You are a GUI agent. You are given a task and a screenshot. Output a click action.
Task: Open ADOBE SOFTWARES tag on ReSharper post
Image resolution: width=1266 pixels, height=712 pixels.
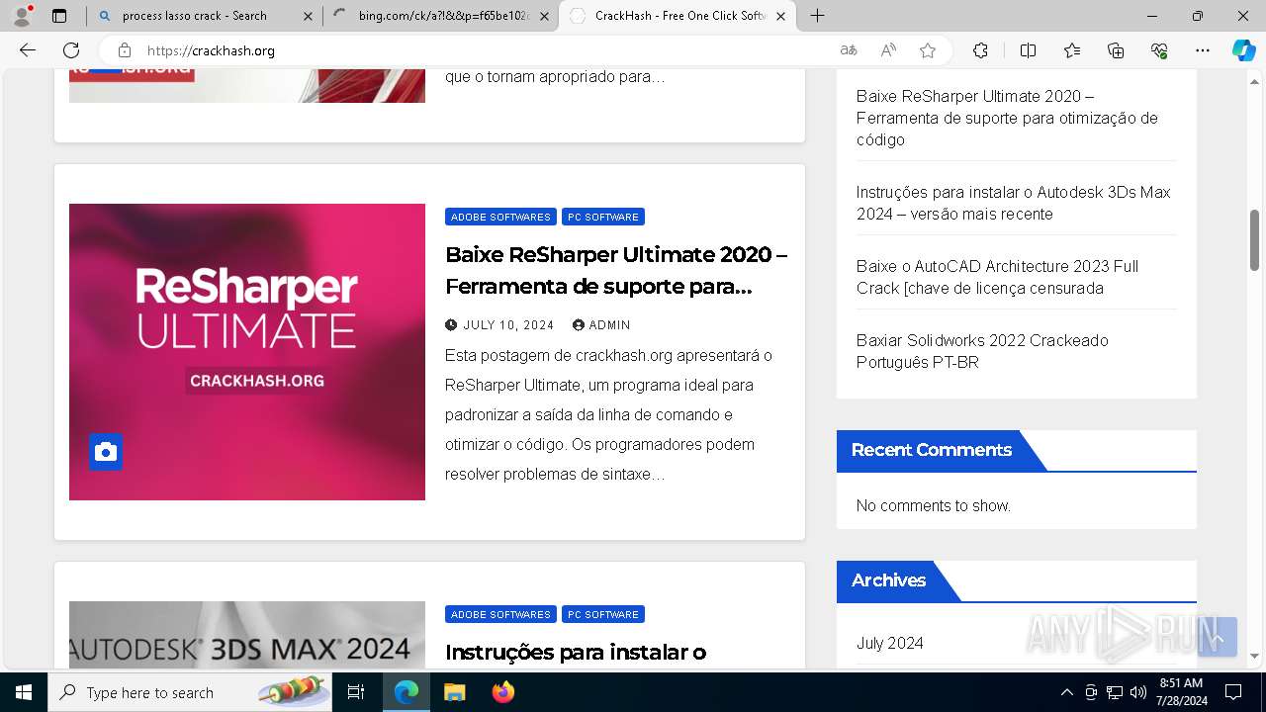click(x=500, y=217)
